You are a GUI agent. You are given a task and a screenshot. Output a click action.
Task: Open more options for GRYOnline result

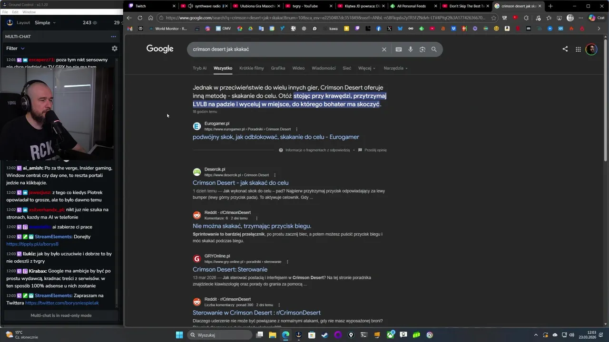coord(287,262)
